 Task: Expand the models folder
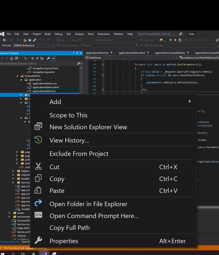click(x=13, y=178)
